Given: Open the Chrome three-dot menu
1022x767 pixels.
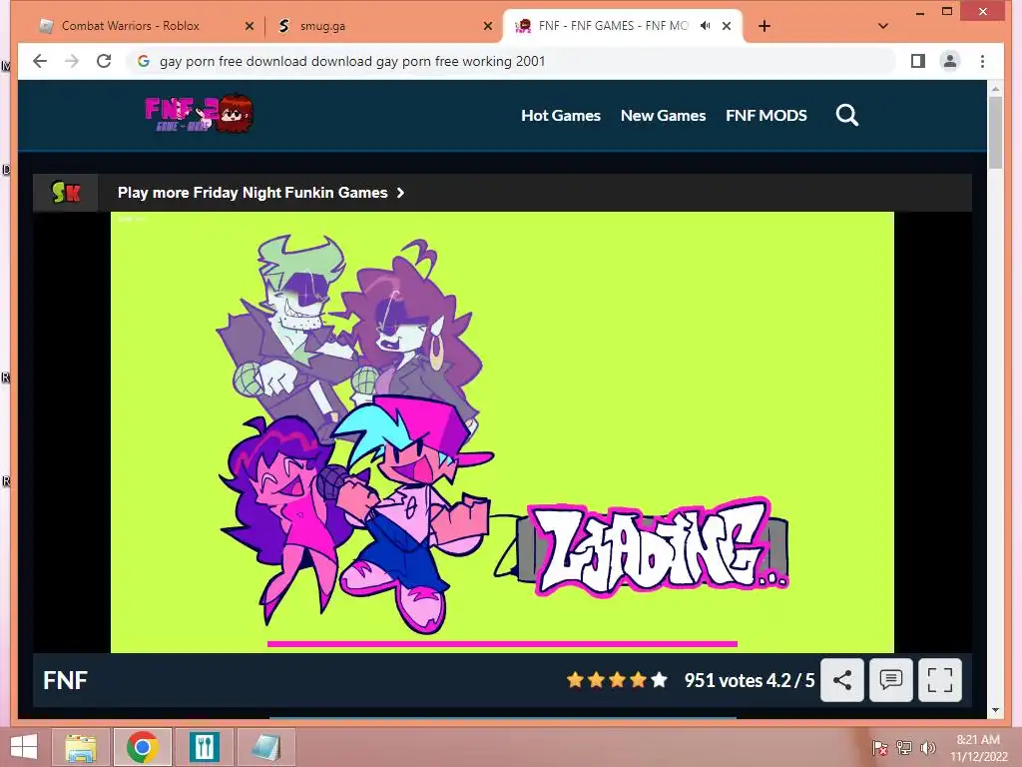Looking at the screenshot, I should pos(982,61).
